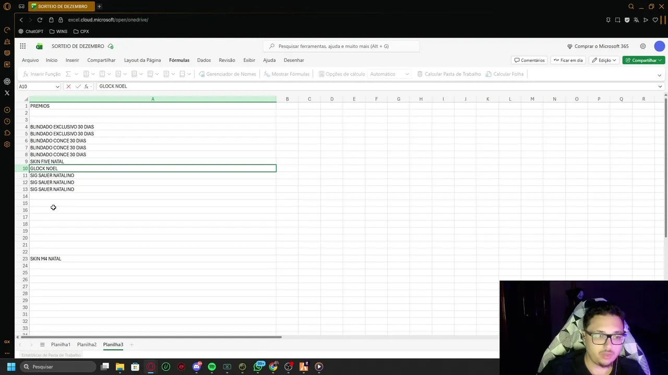Image resolution: width=668 pixels, height=375 pixels.
Task: Open File Explorer from the taskbar
Action: point(120,367)
